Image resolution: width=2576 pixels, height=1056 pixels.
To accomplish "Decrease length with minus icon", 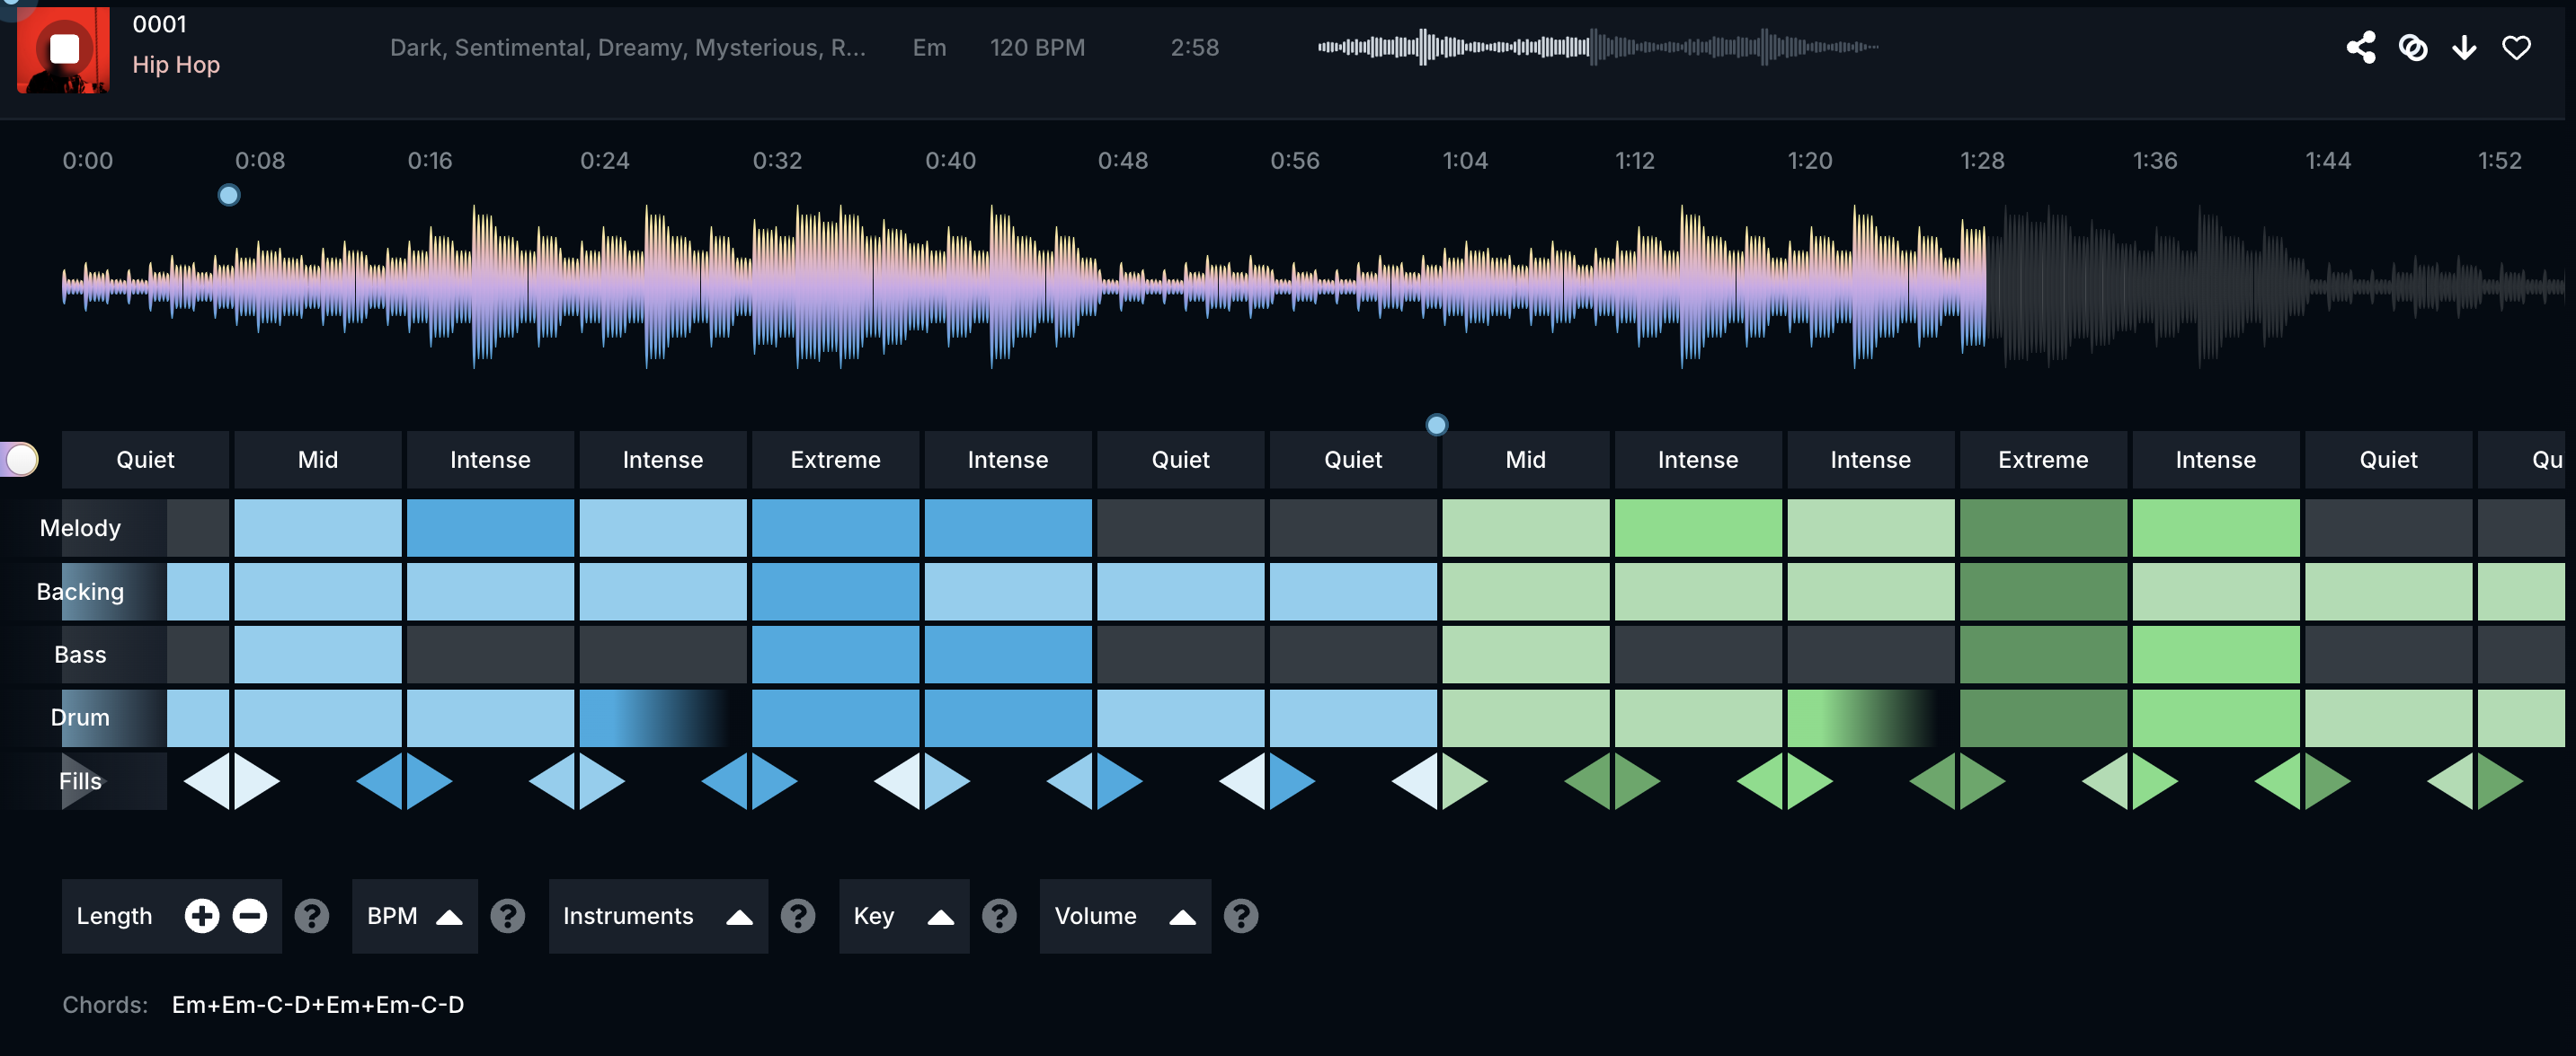I will pyautogui.click(x=249, y=915).
